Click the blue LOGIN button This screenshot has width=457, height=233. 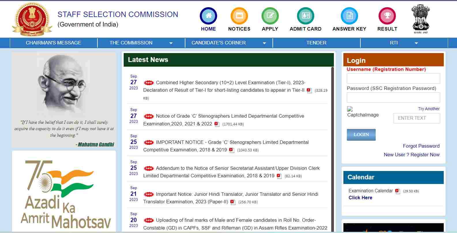pyautogui.click(x=361, y=135)
